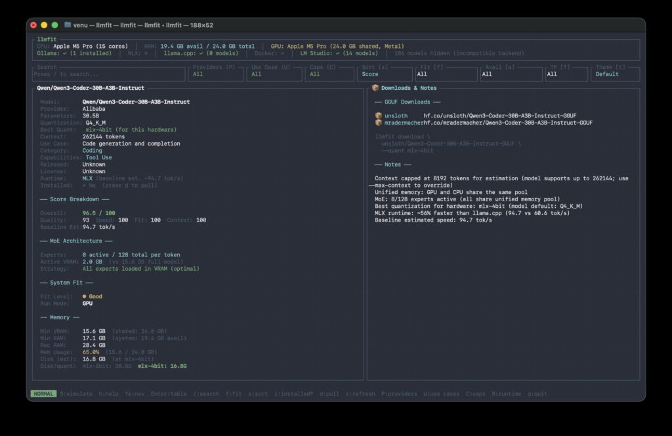Open the Theme dropdown set to Default
The height and width of the screenshot is (436, 672).
(615, 74)
